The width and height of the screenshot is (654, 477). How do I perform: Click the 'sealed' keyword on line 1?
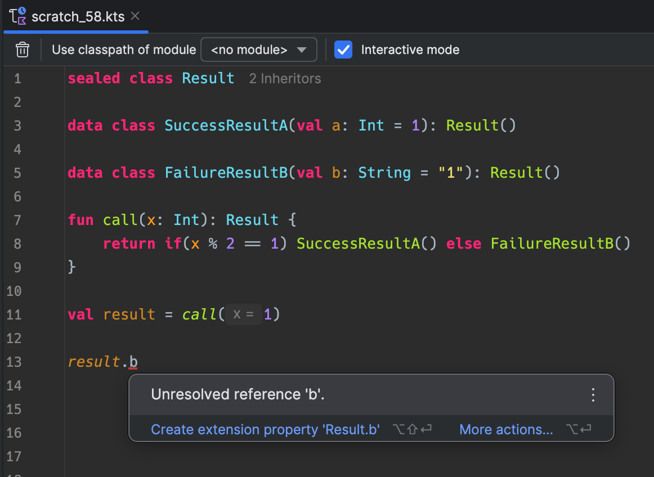[94, 78]
